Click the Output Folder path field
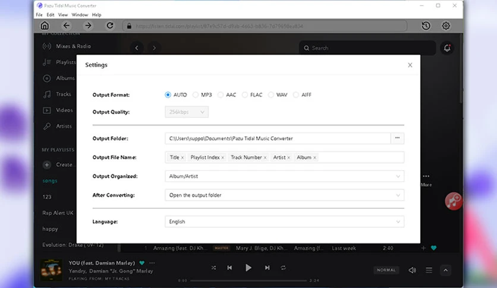This screenshot has height=288, width=497. [x=278, y=138]
